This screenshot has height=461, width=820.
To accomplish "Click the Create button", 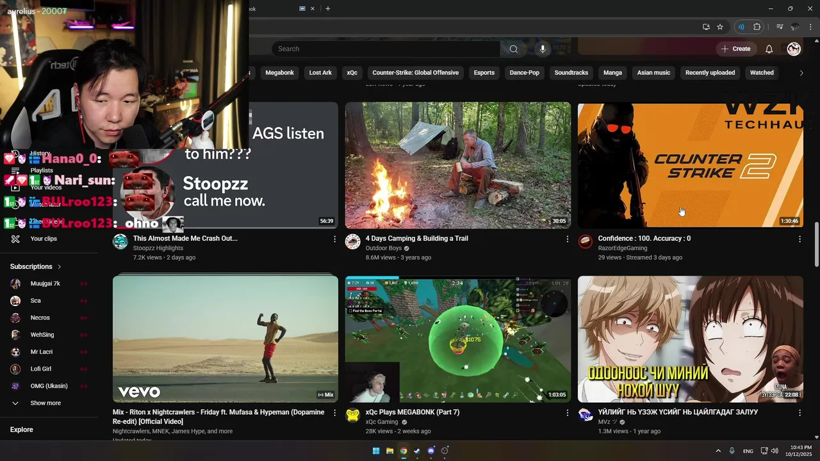I will coord(735,49).
